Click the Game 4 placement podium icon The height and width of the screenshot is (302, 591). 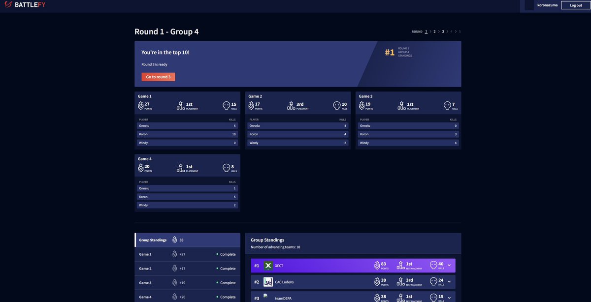181,168
